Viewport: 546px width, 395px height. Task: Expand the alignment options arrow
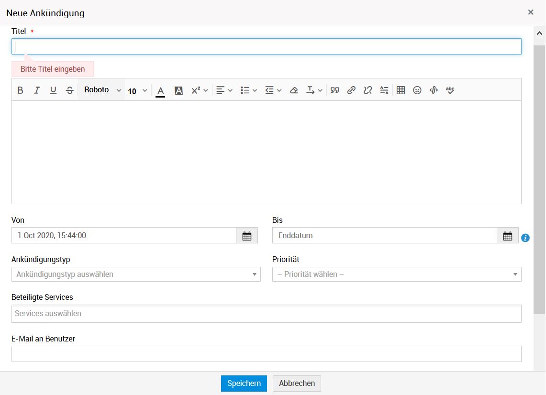230,90
